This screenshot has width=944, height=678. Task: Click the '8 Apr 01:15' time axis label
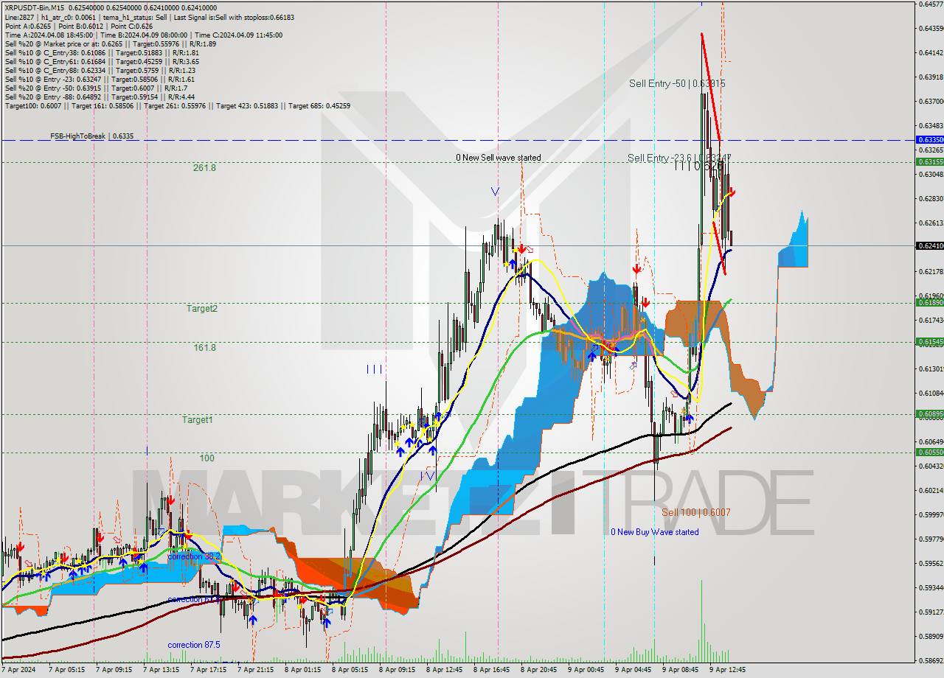(303, 671)
